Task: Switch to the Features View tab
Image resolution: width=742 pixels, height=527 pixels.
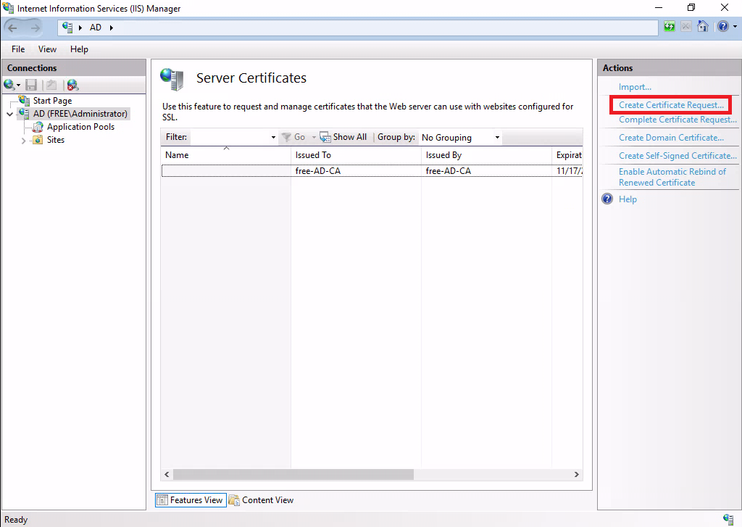Action: tap(191, 500)
